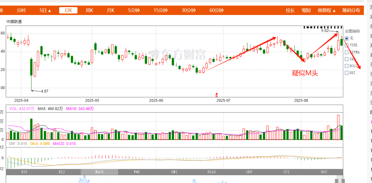Enable the SAR indicator checkbox
Viewport: 372px width, 183px height.
point(347,59)
